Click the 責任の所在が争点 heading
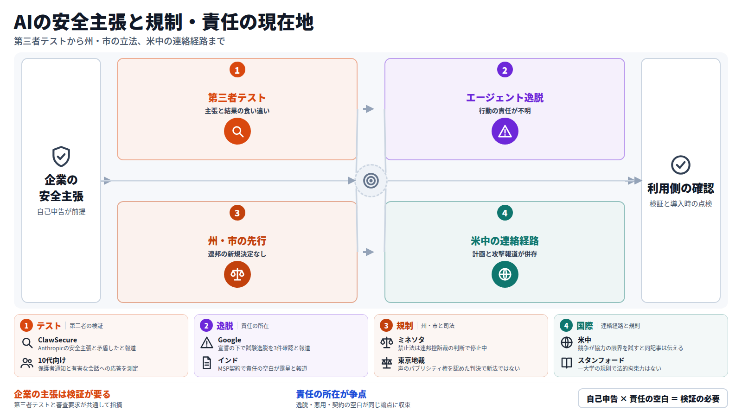Screen dimensions: 742x417 point(331,394)
